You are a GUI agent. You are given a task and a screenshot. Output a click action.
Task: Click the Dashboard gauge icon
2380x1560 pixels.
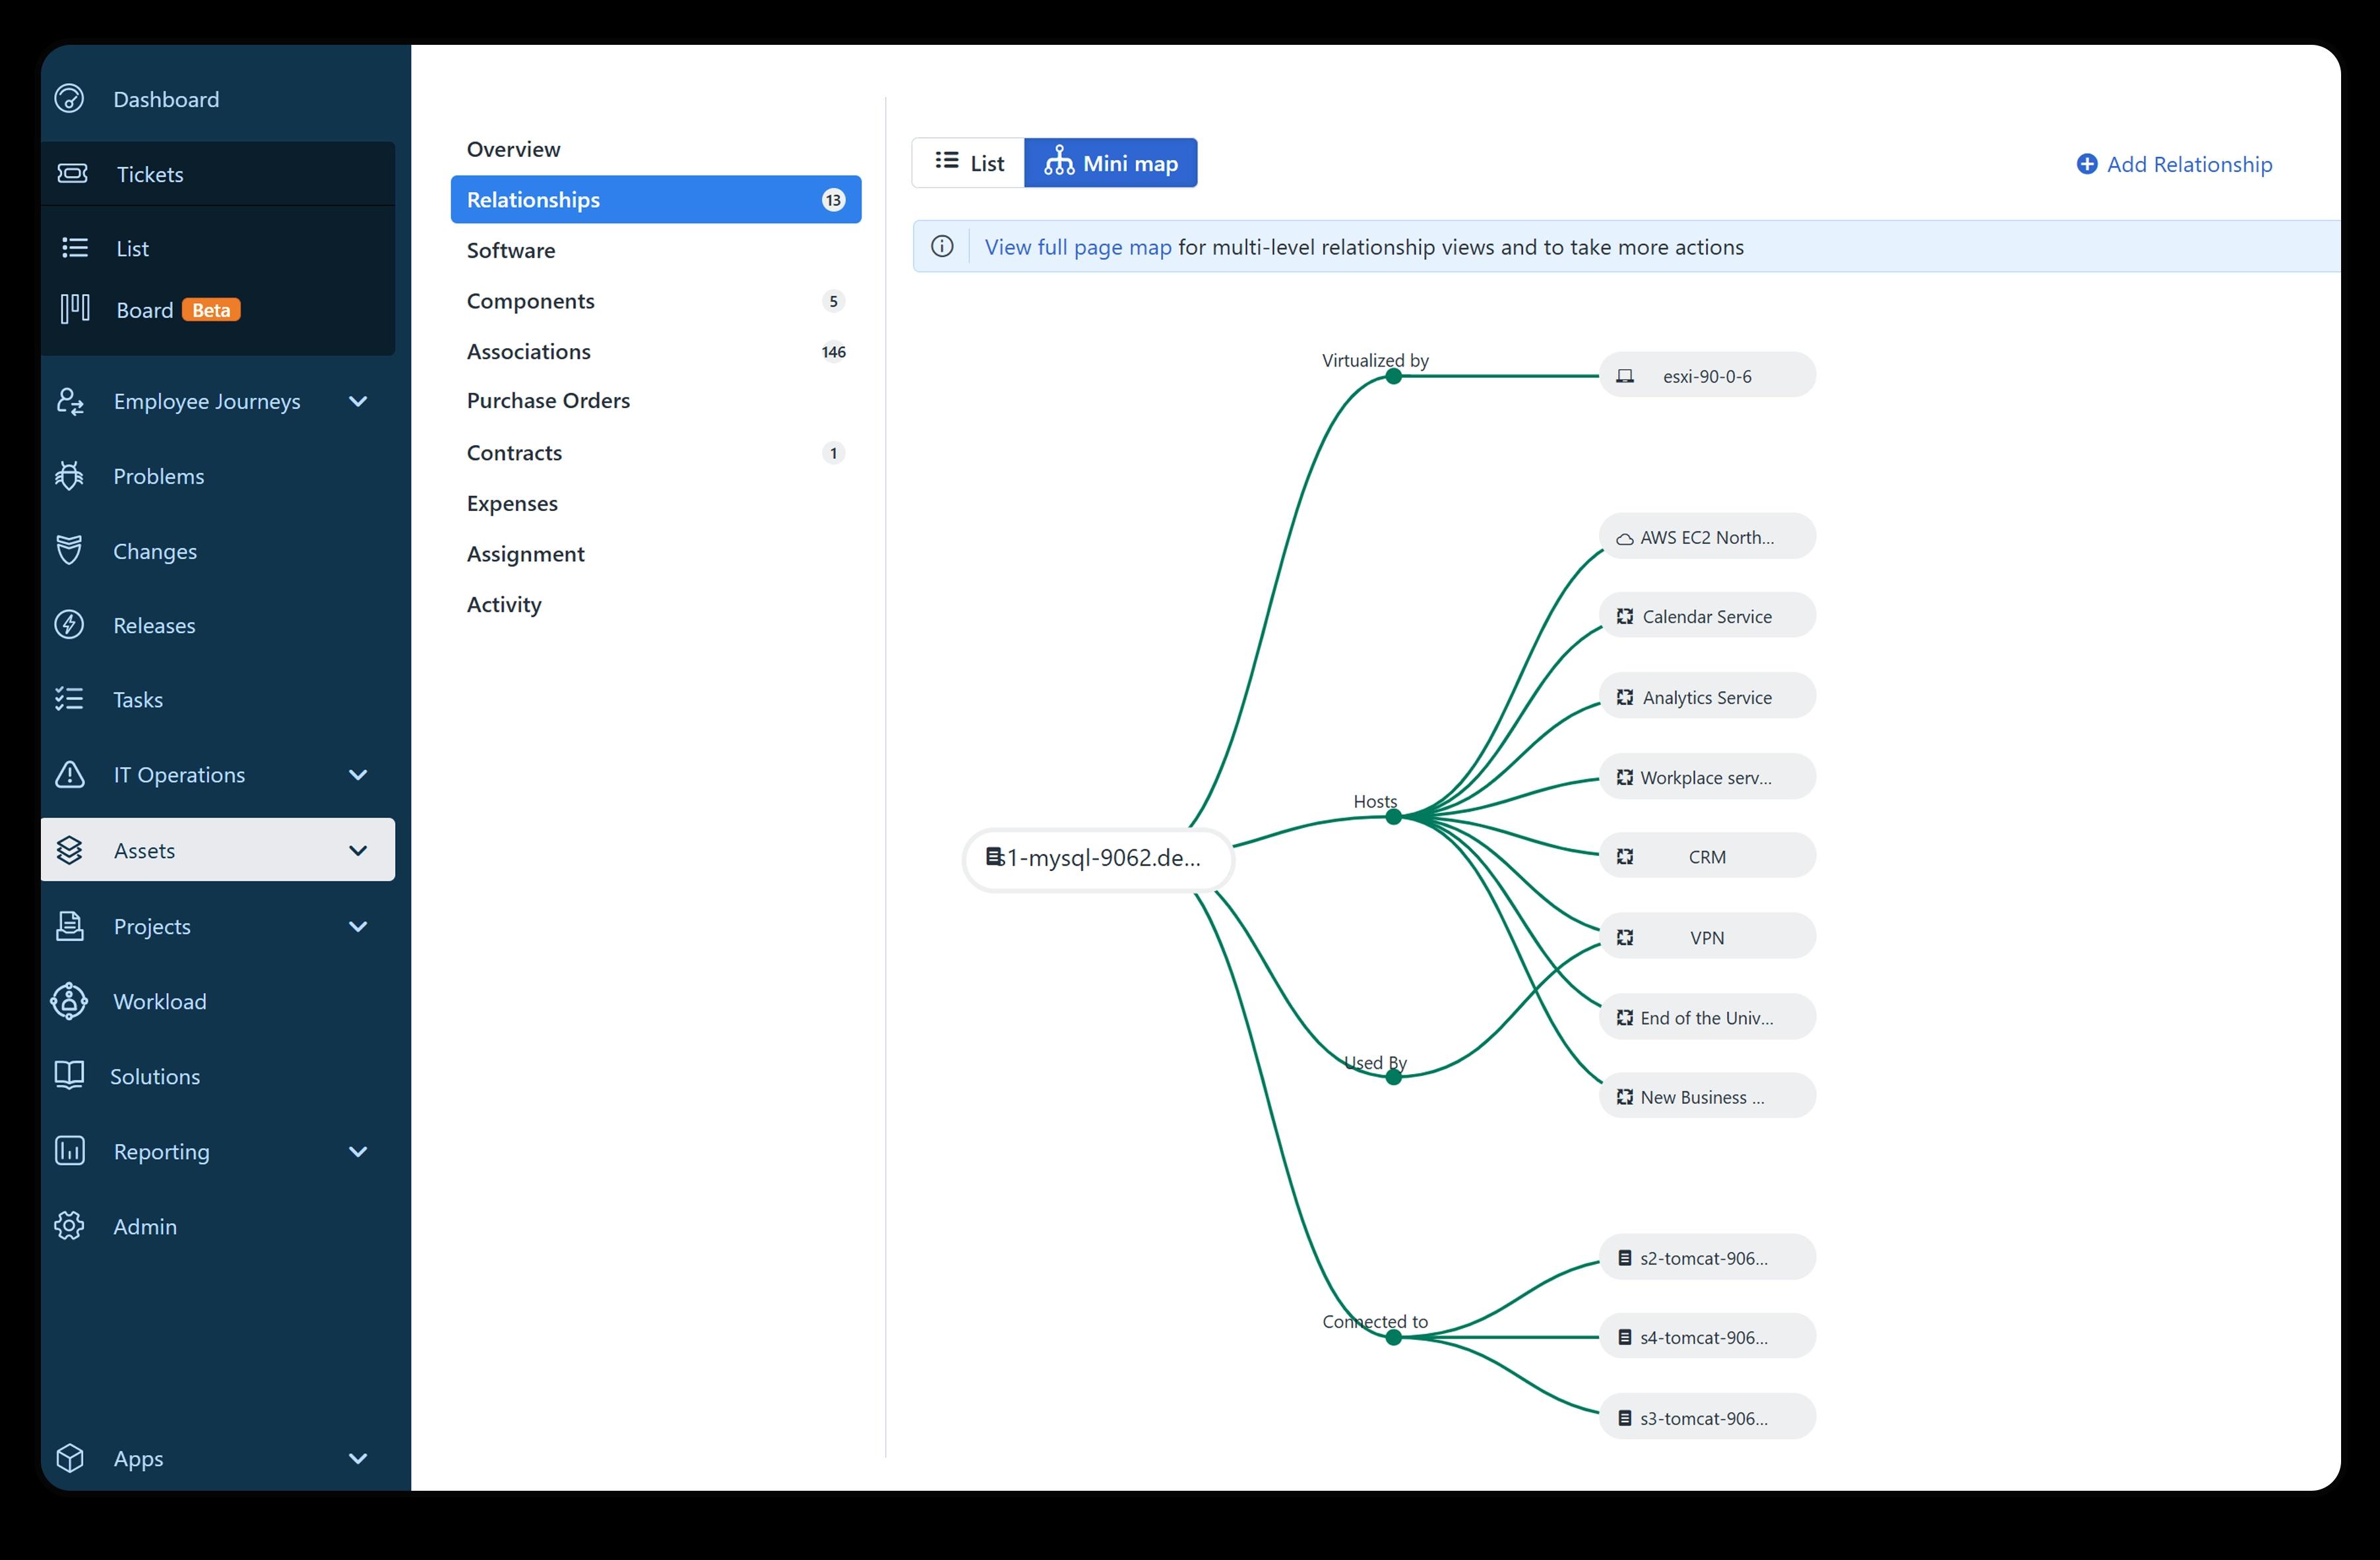tap(69, 99)
